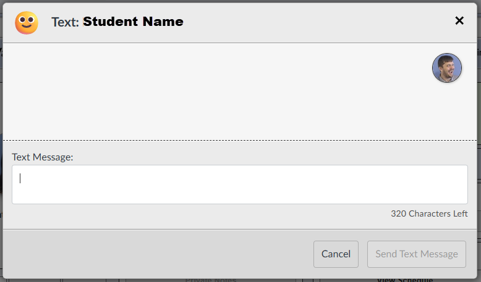Click the 320 Characters Left counter

429,214
